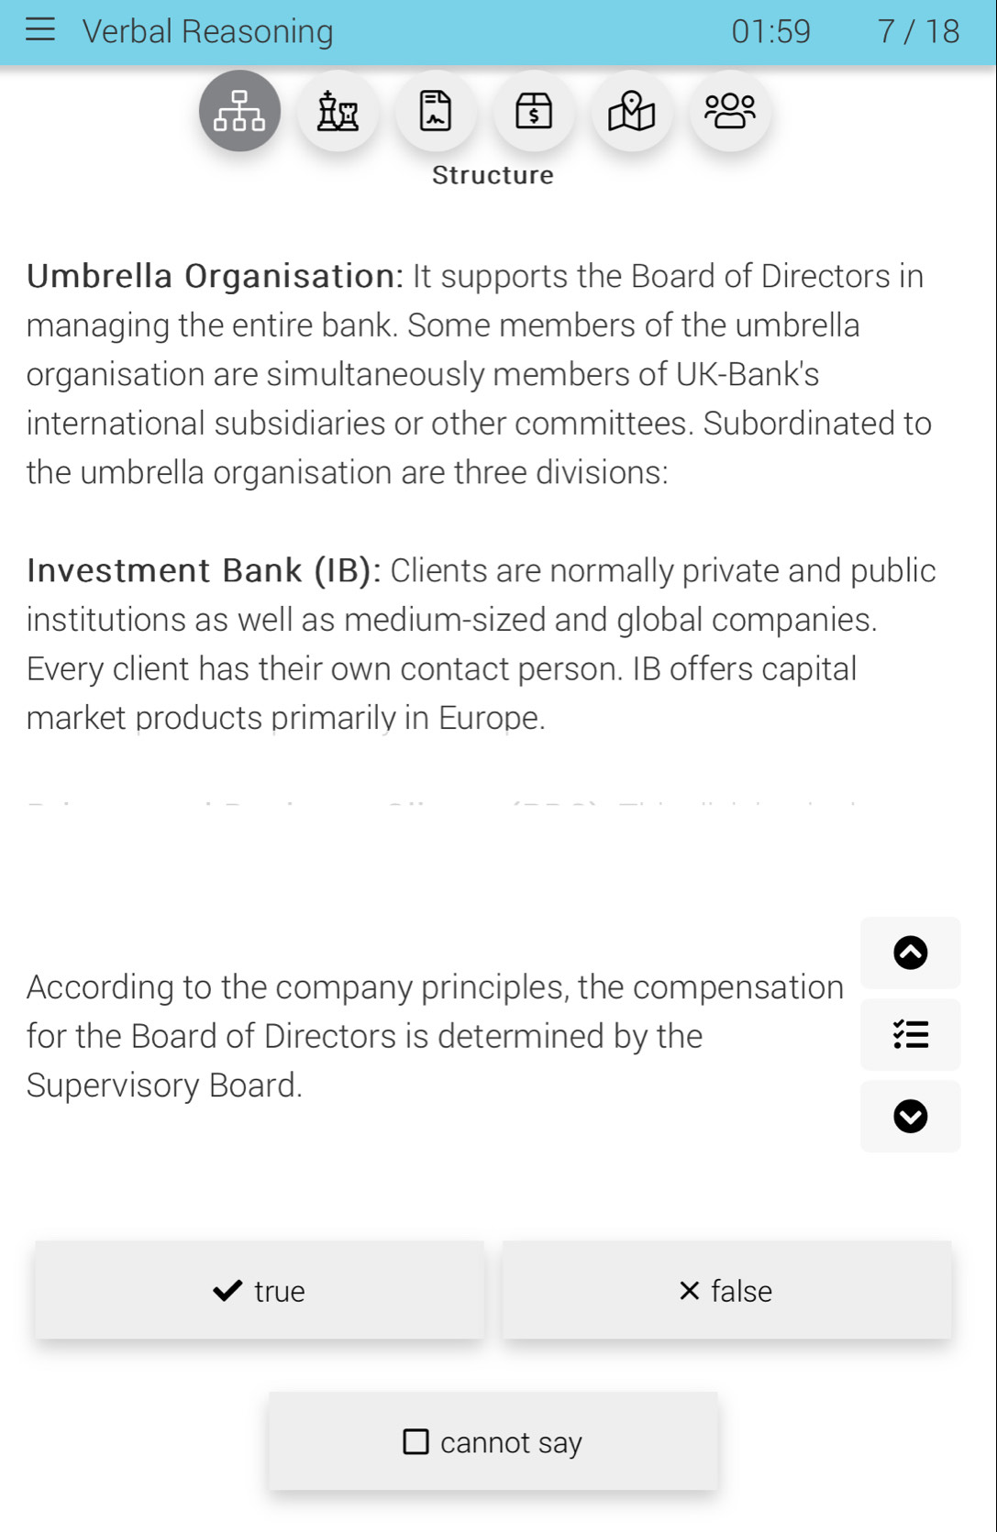Click the Structure section label

point(493,175)
